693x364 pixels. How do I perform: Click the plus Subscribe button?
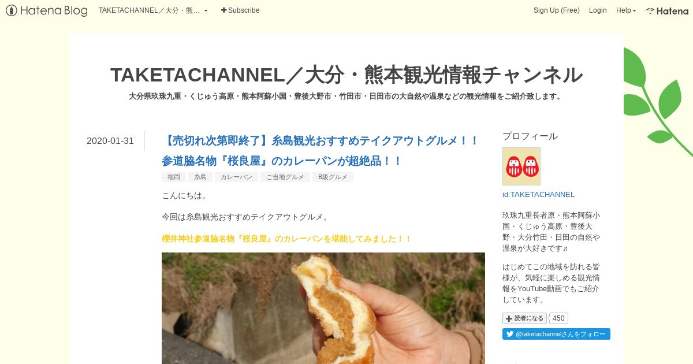240,10
